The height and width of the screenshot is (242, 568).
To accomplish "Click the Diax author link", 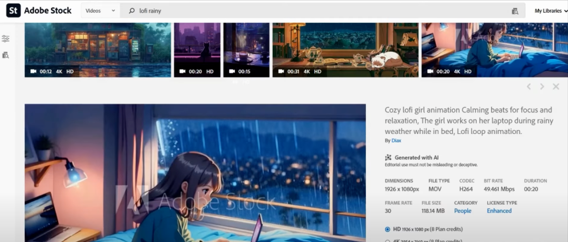I will point(396,141).
